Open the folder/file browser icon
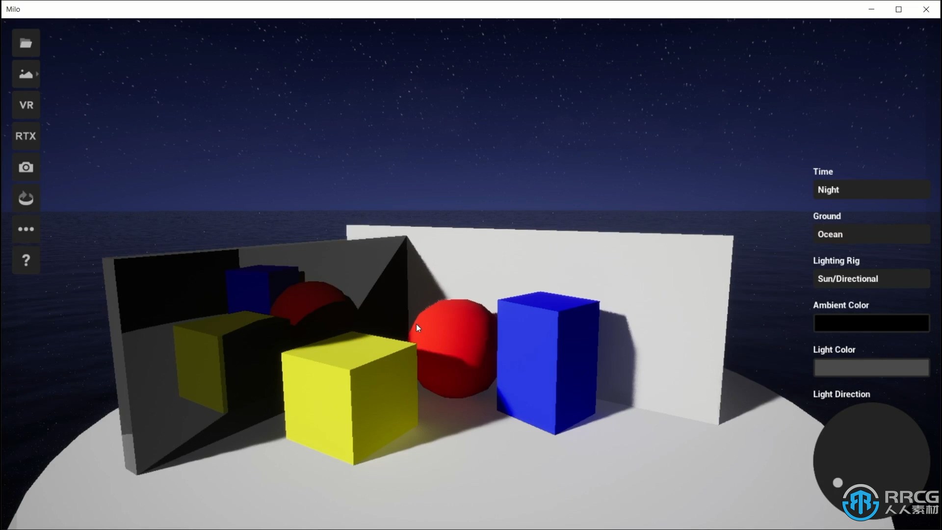942x530 pixels. coord(26,43)
